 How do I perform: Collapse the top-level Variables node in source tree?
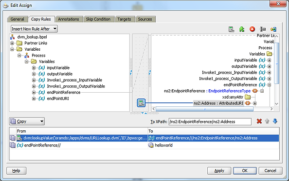point(12,49)
